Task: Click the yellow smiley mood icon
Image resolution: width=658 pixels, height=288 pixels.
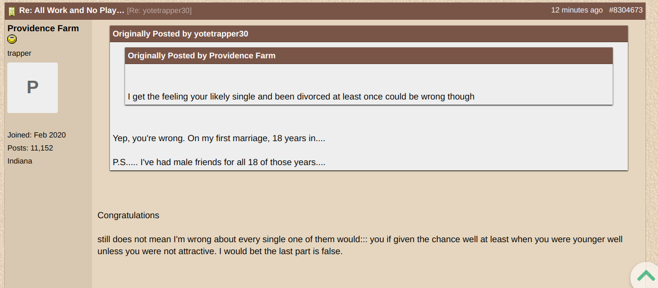Action: 12,39
